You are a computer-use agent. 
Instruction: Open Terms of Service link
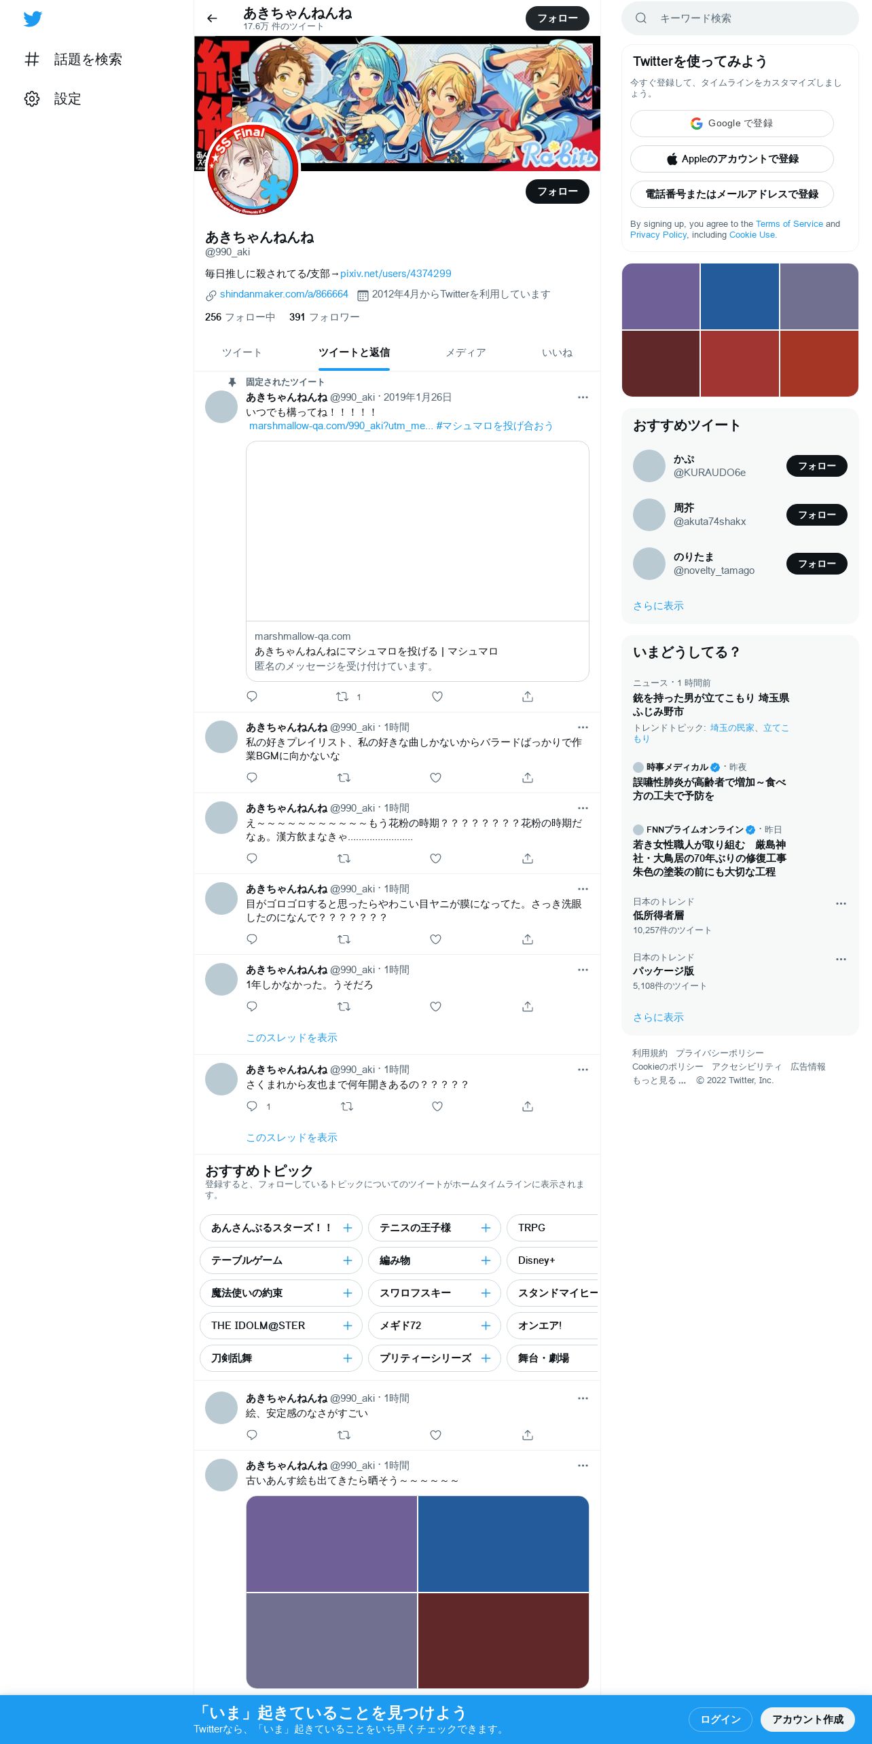(789, 224)
